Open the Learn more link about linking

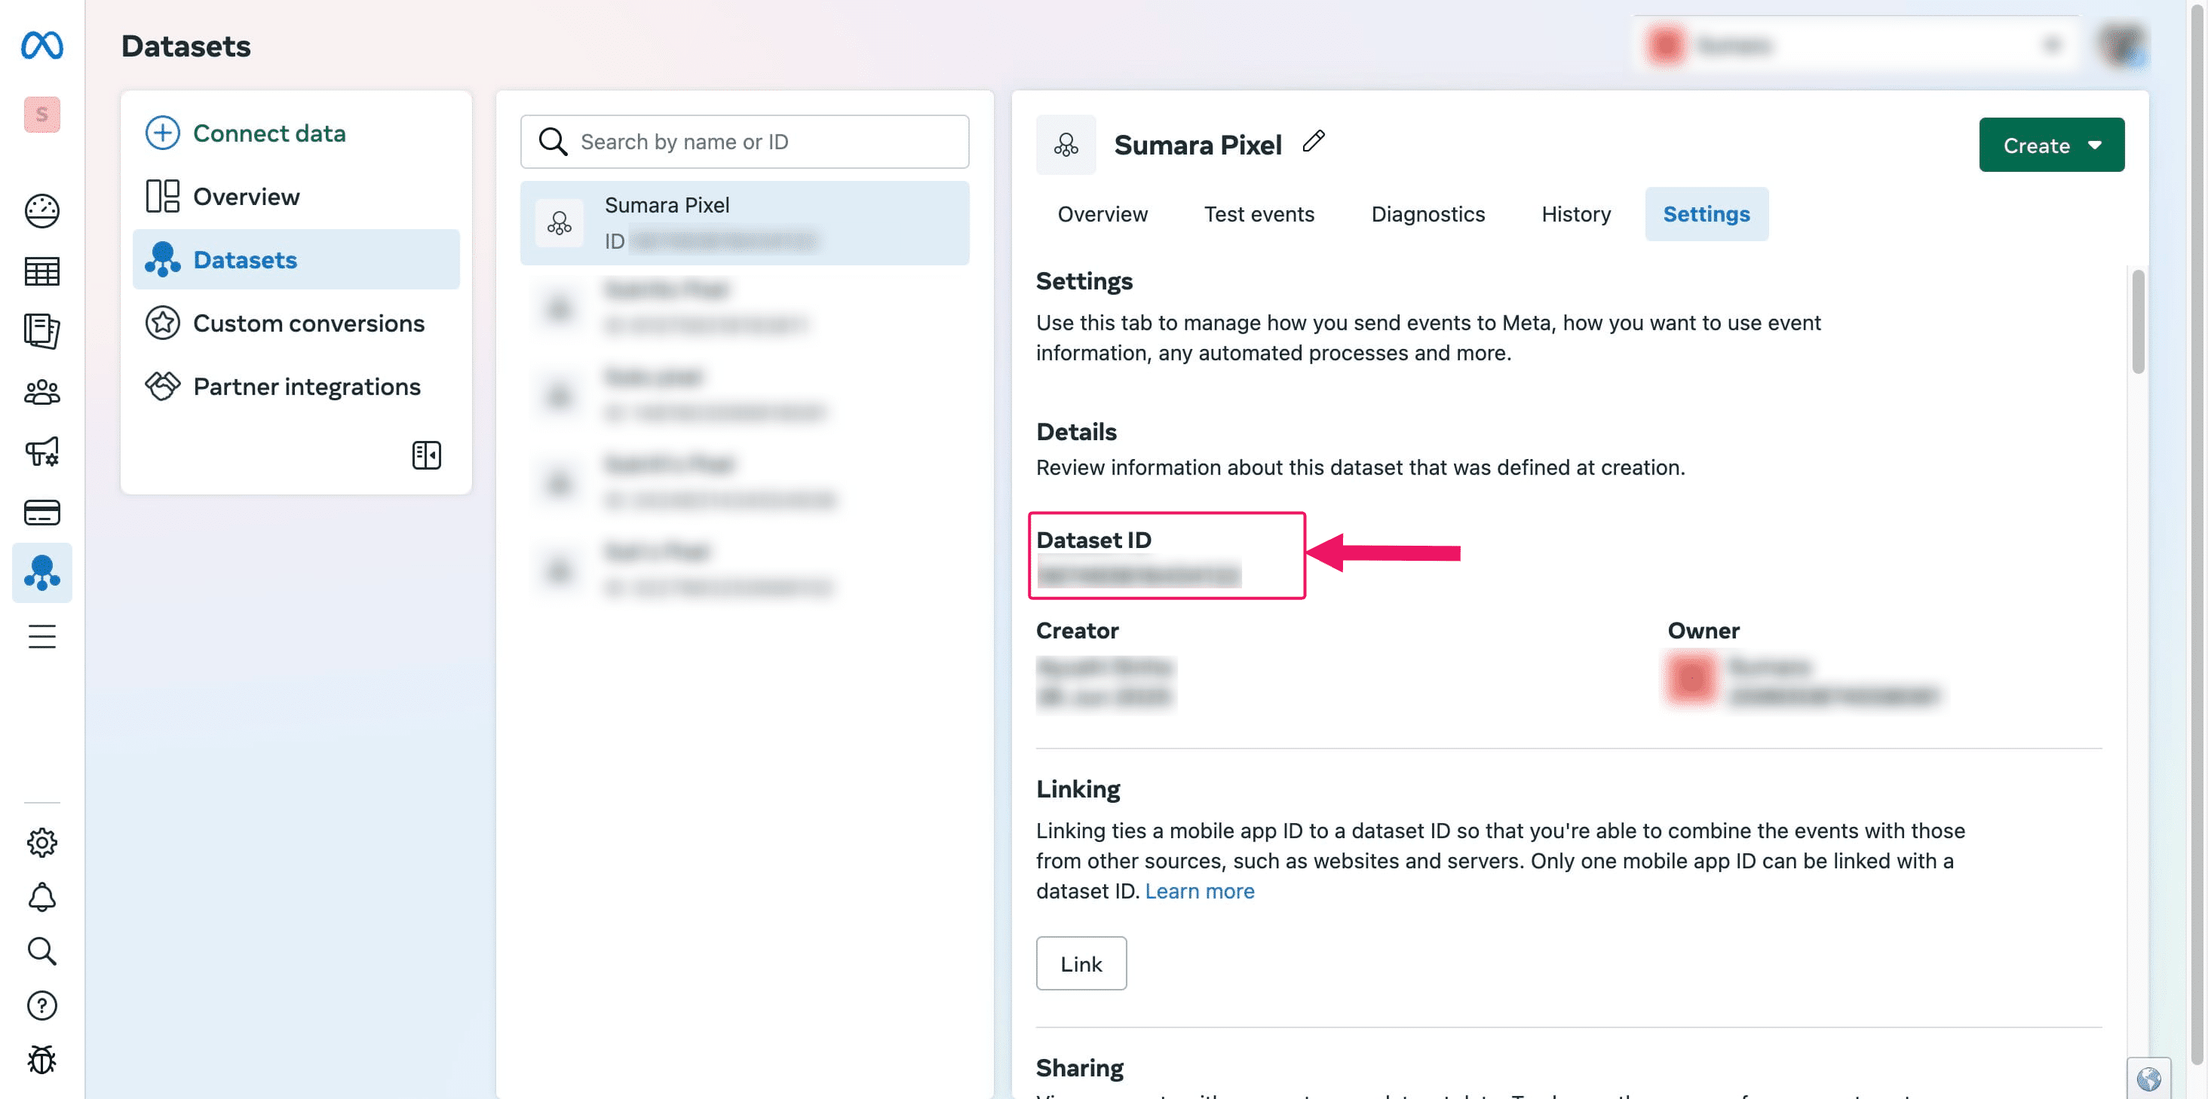(1199, 891)
